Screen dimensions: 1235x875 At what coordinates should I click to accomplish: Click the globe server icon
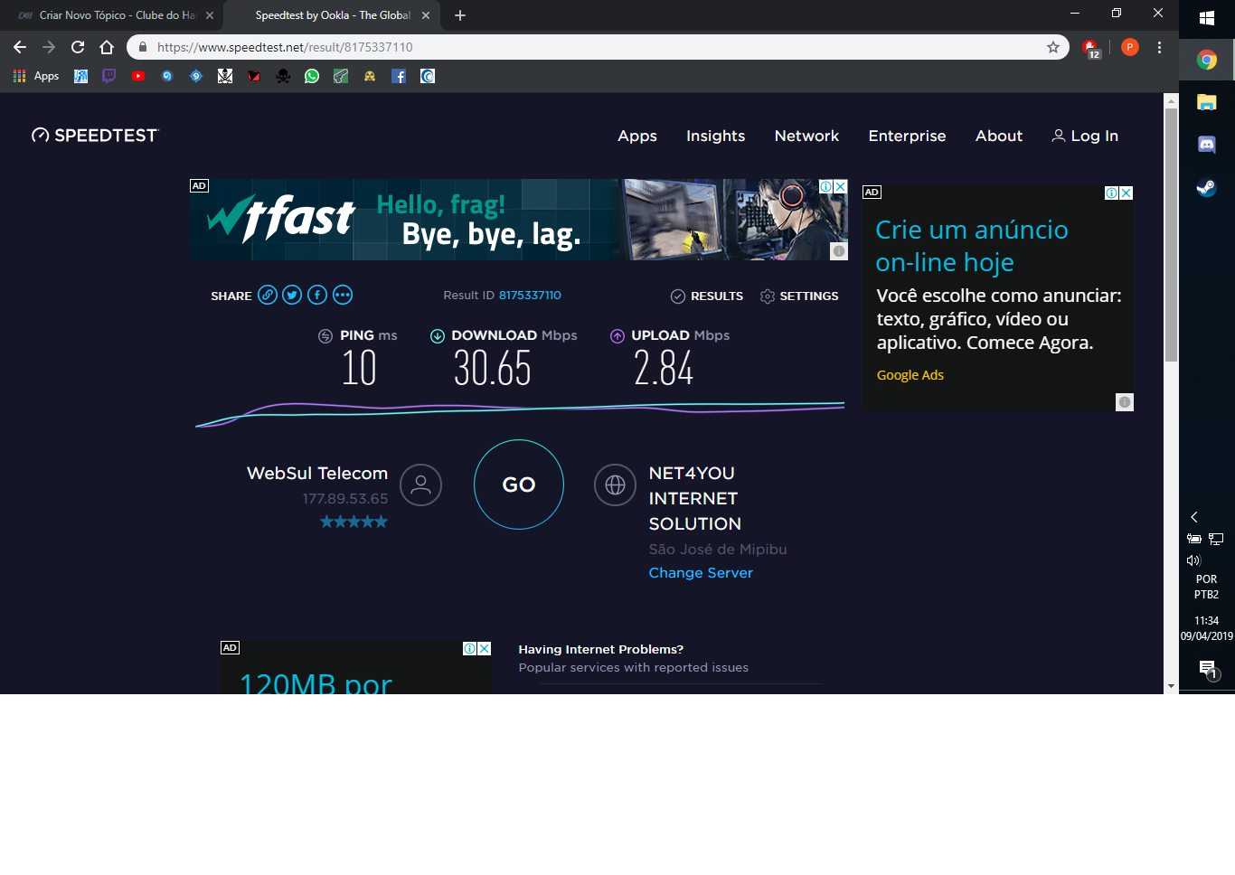tap(615, 485)
